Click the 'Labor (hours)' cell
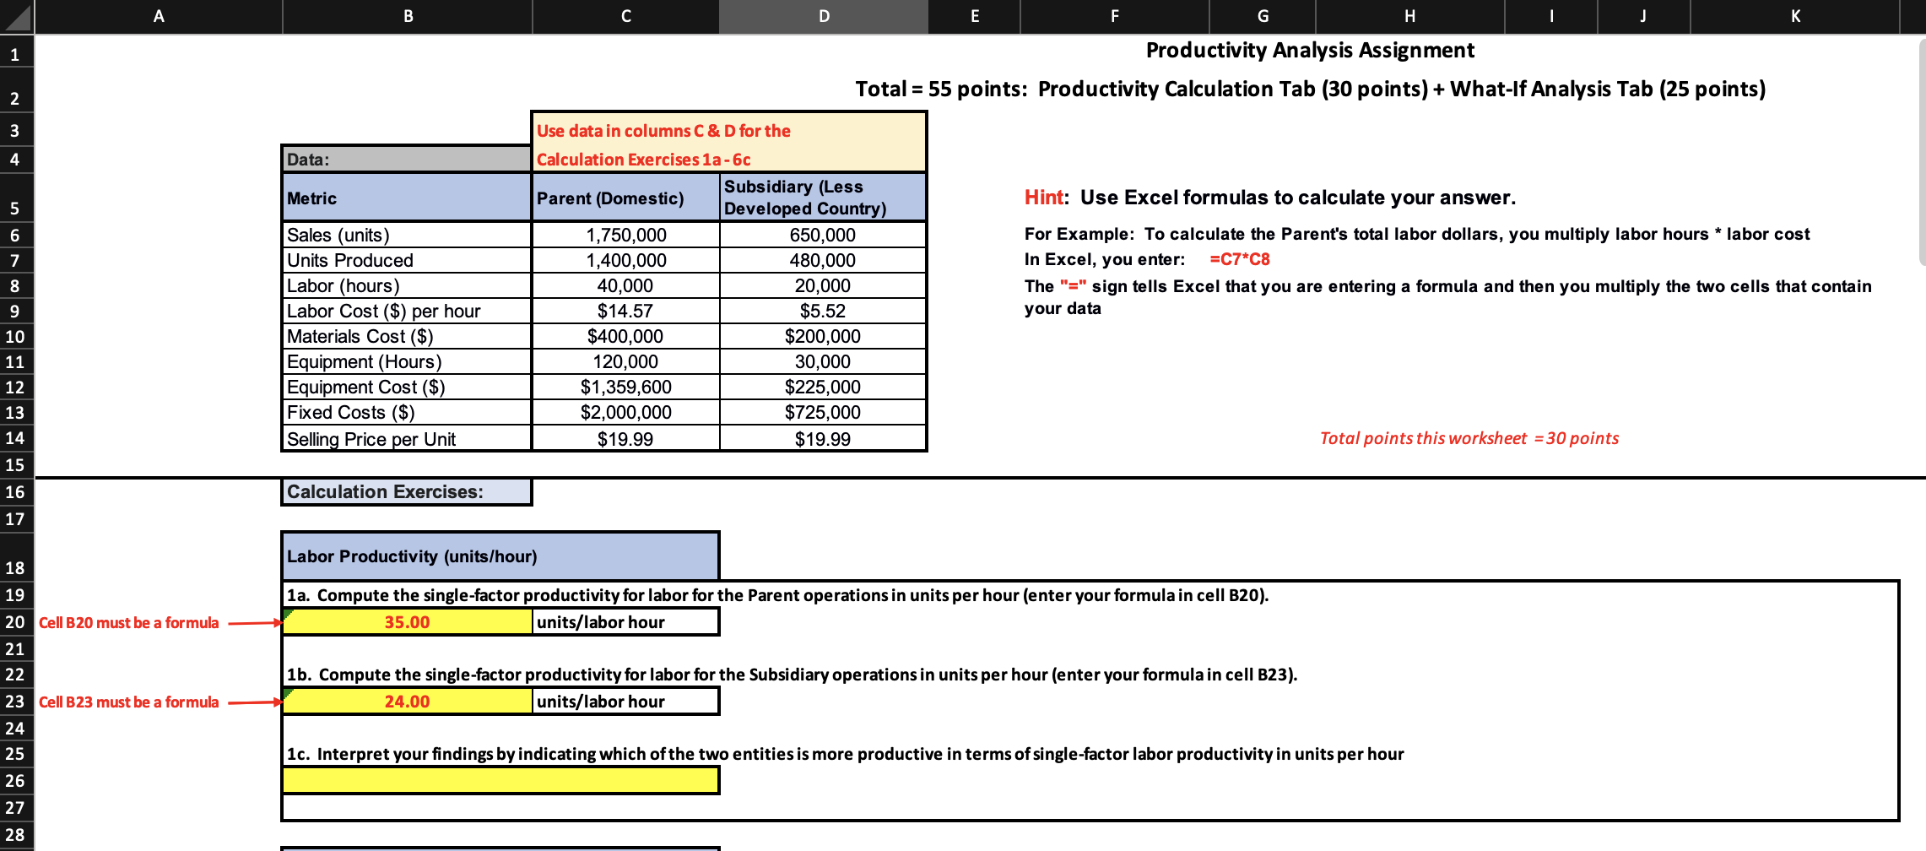 [x=407, y=285]
